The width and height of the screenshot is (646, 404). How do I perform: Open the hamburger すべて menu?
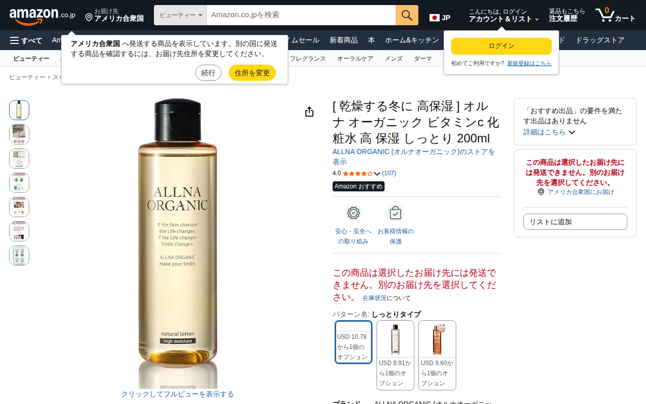tap(26, 40)
